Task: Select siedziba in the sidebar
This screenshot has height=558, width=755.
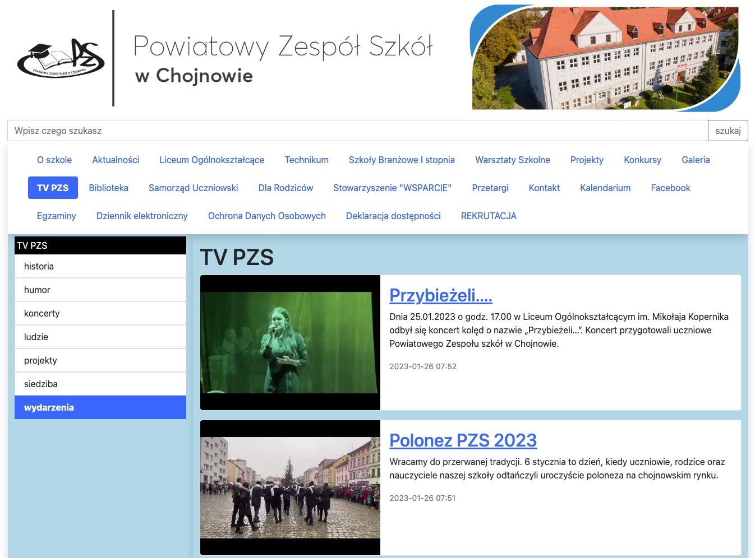Action: click(40, 384)
